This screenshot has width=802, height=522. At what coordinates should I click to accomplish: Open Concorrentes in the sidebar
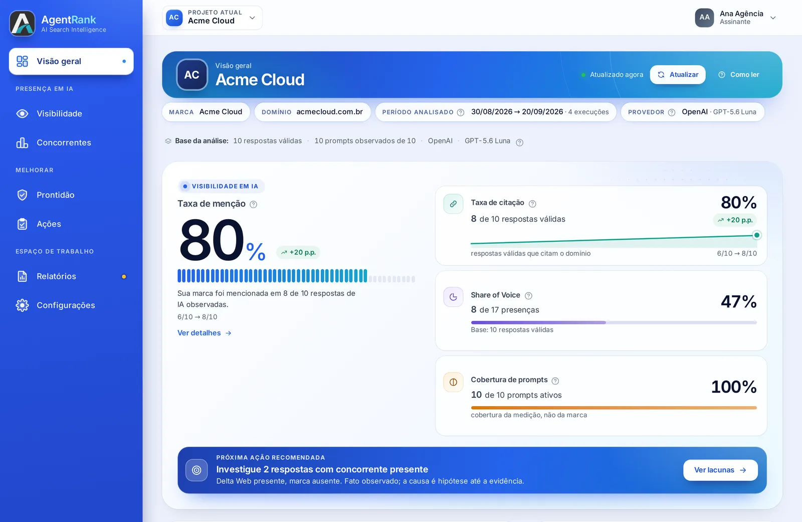point(71,143)
